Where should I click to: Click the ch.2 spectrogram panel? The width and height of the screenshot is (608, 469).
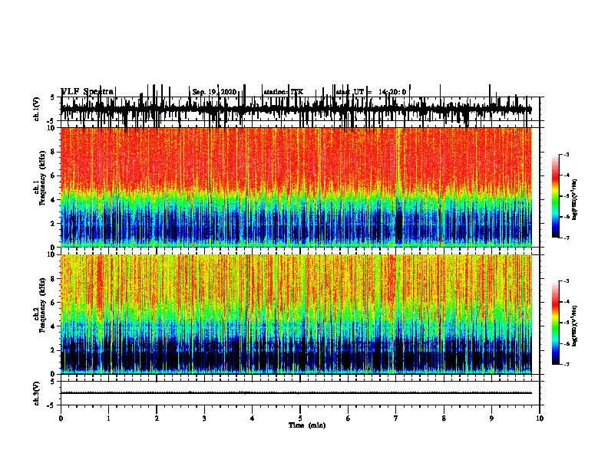coord(296,314)
